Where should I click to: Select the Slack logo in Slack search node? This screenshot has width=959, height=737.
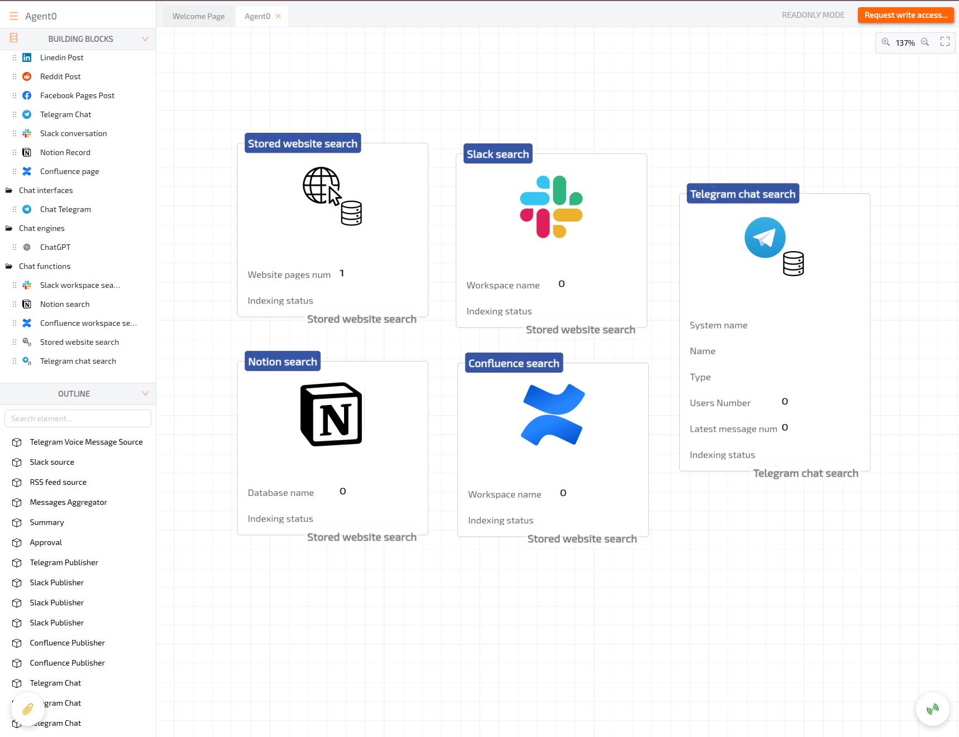[551, 207]
